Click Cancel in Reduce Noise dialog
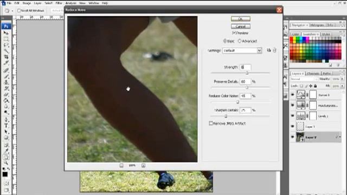Screen dimensions: 347x195 pos(241,27)
